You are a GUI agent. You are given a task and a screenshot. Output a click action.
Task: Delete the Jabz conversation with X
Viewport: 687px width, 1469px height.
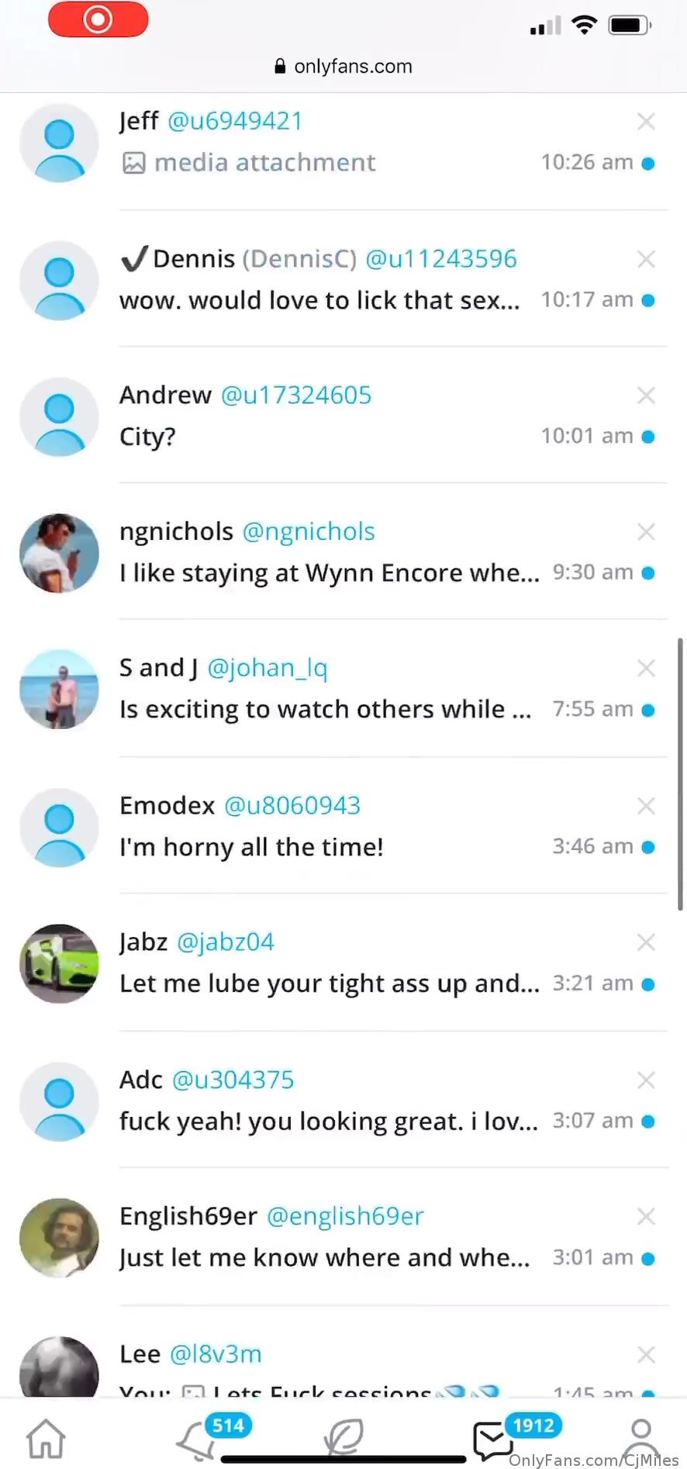point(646,942)
